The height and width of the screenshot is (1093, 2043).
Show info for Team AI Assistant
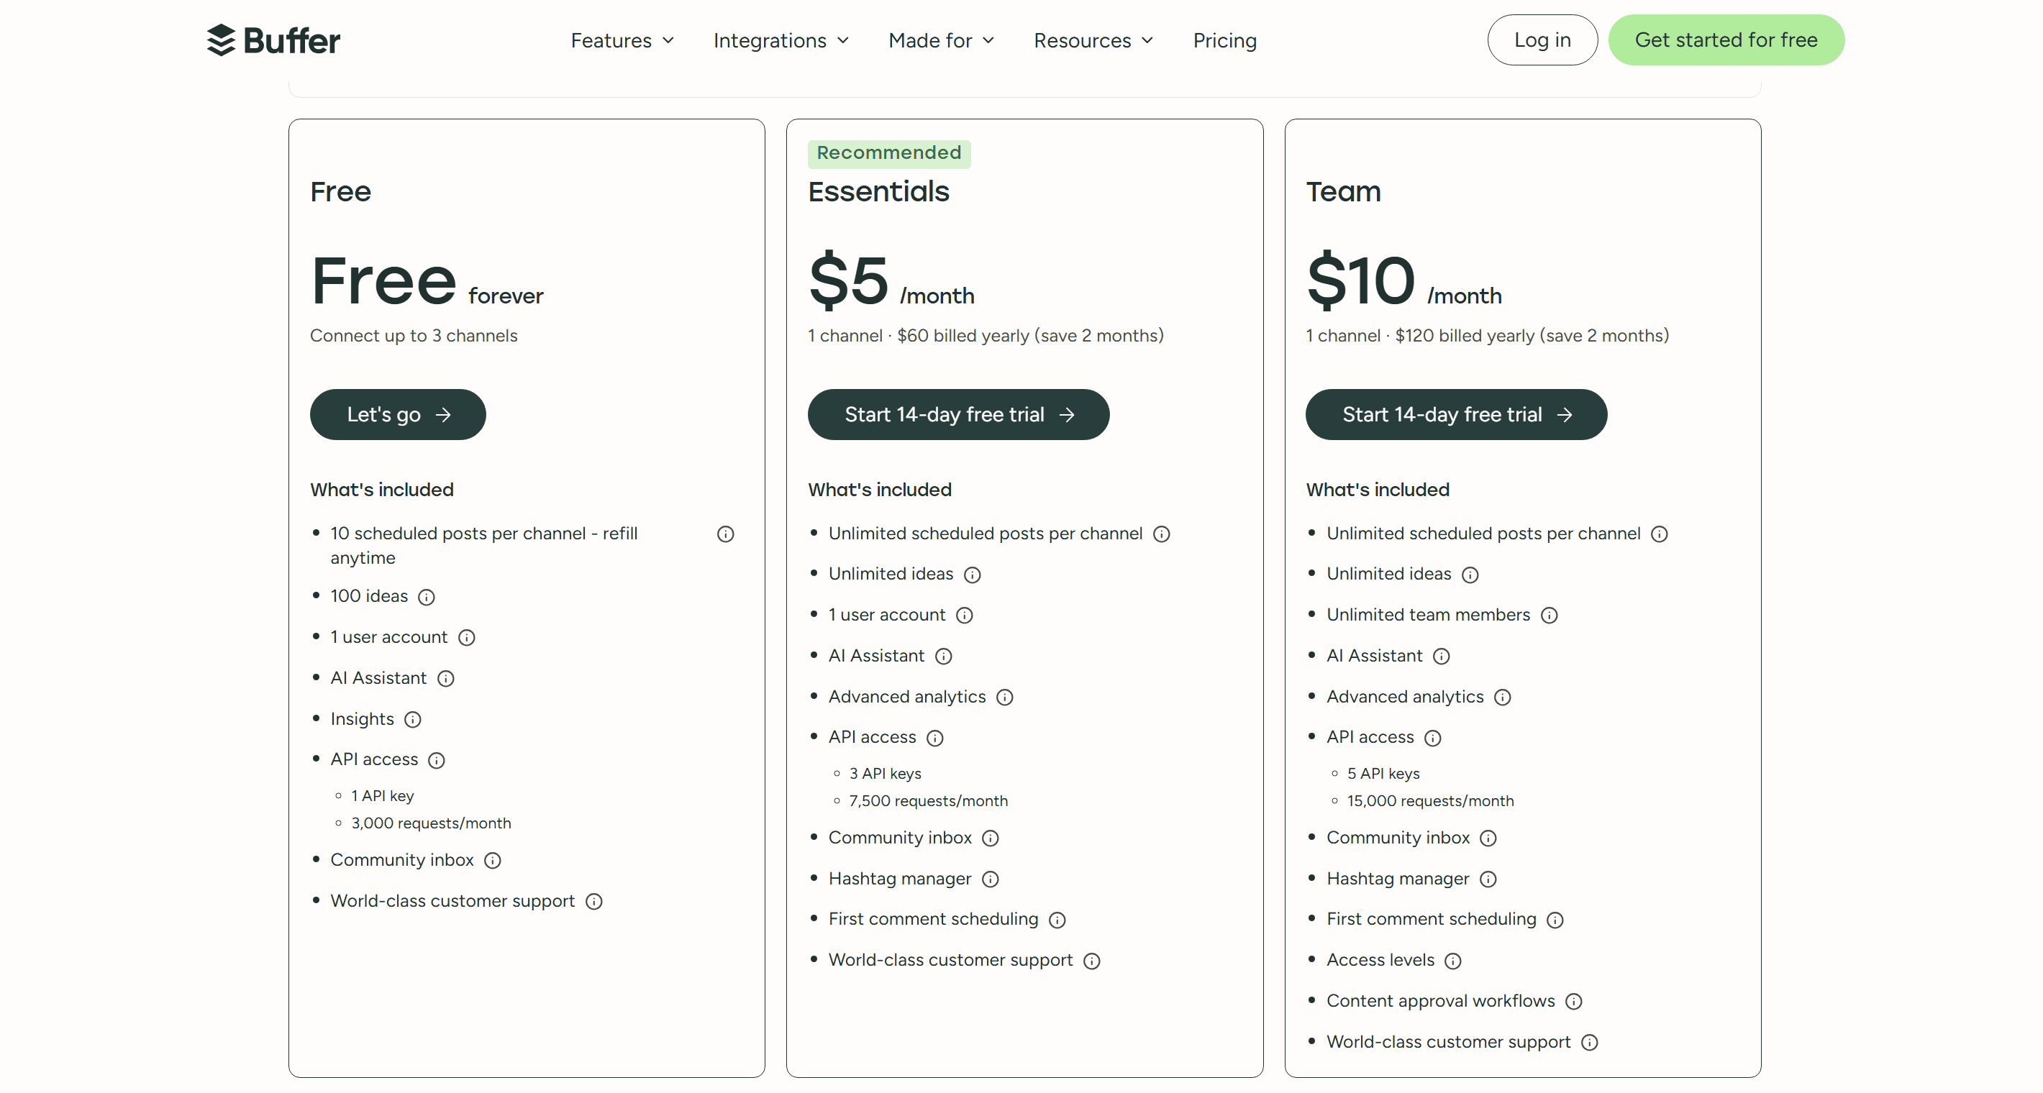1441,657
